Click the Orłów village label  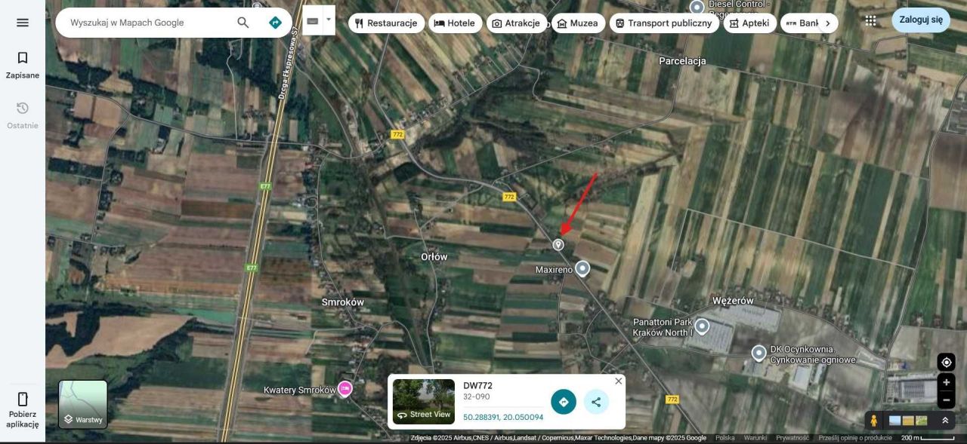click(434, 257)
